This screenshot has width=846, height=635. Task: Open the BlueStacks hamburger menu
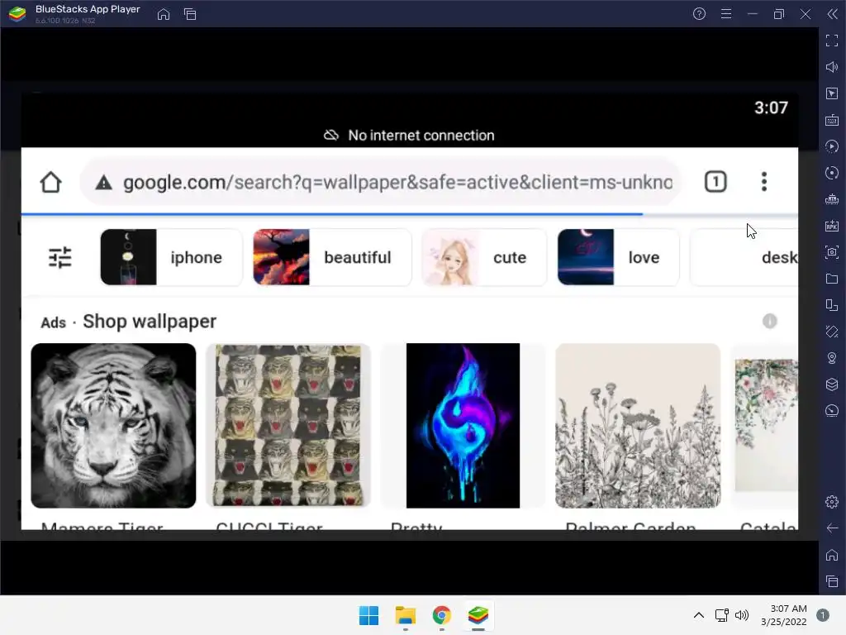pyautogui.click(x=726, y=14)
